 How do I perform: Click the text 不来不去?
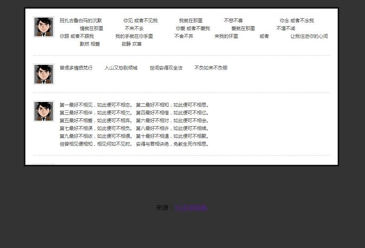click(x=134, y=29)
